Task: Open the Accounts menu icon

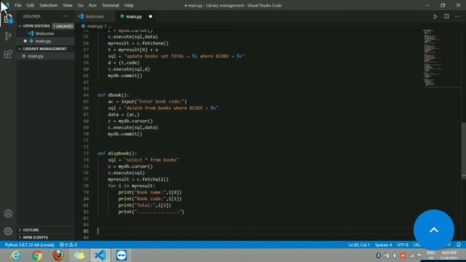Action: coord(8,213)
